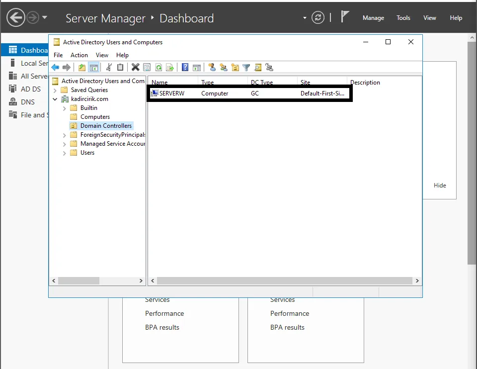477x369 pixels.
Task: Open Server Manager Manage menu
Action: coord(373,18)
